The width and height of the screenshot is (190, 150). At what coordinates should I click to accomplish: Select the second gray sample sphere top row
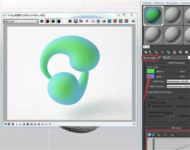click(173, 16)
